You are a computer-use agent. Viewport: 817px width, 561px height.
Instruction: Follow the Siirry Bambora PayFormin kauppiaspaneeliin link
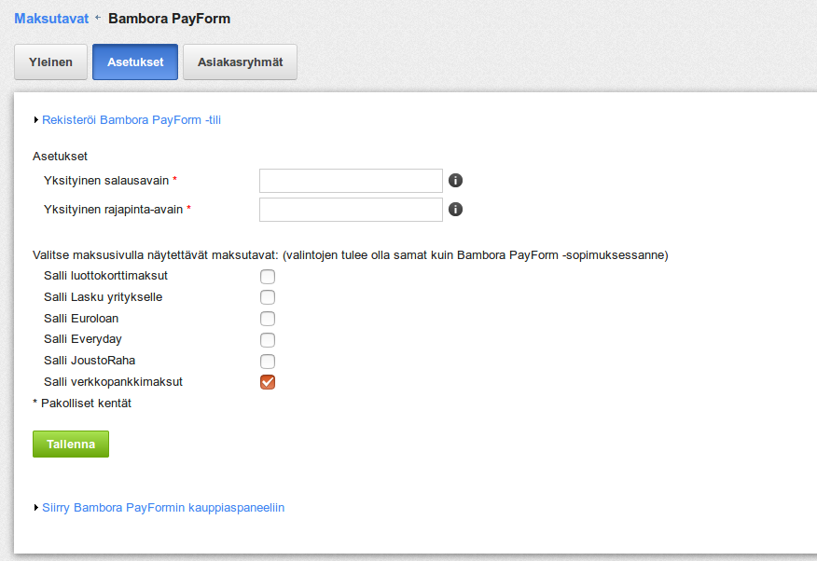[163, 508]
